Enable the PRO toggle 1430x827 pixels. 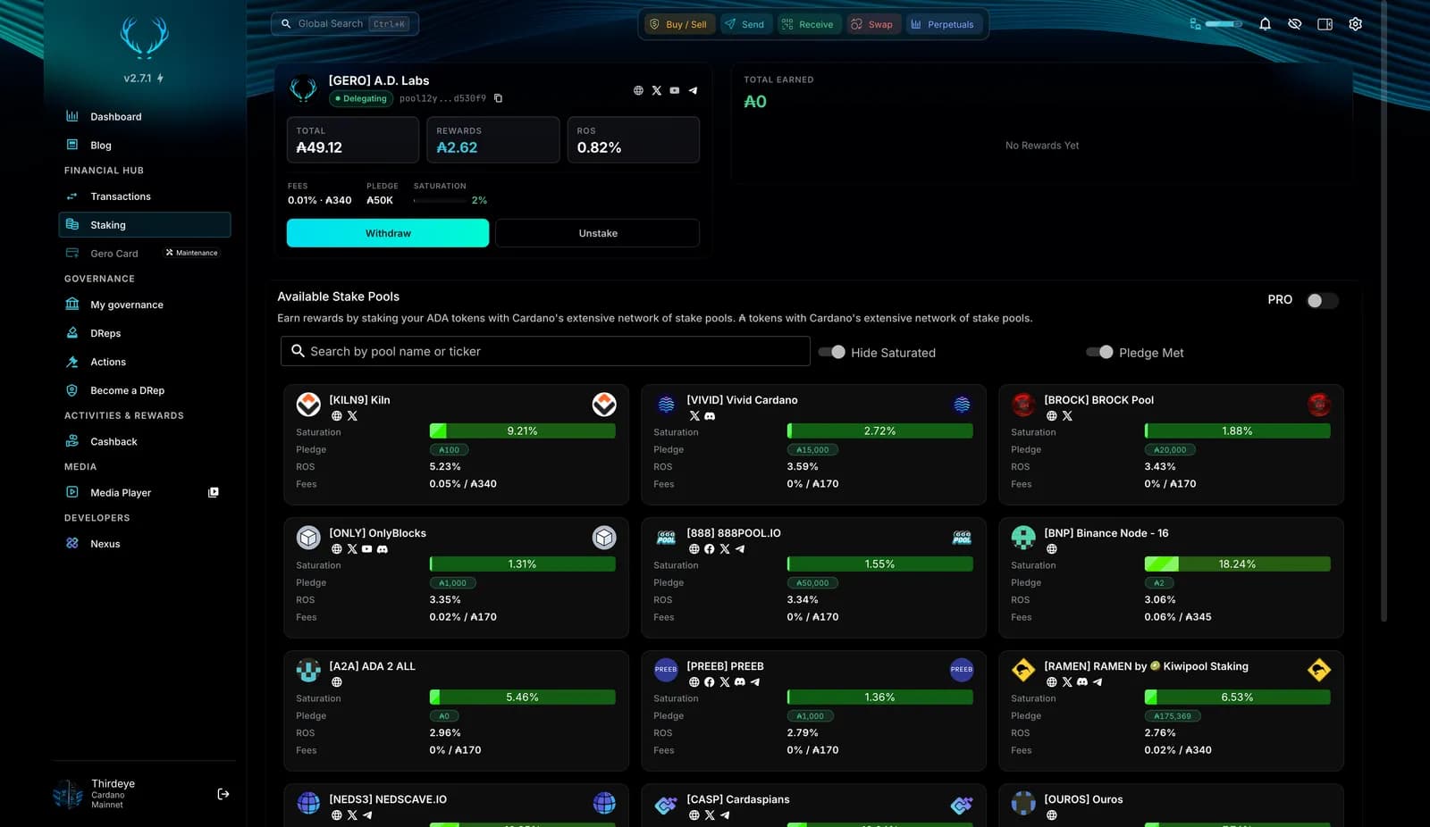1322,300
